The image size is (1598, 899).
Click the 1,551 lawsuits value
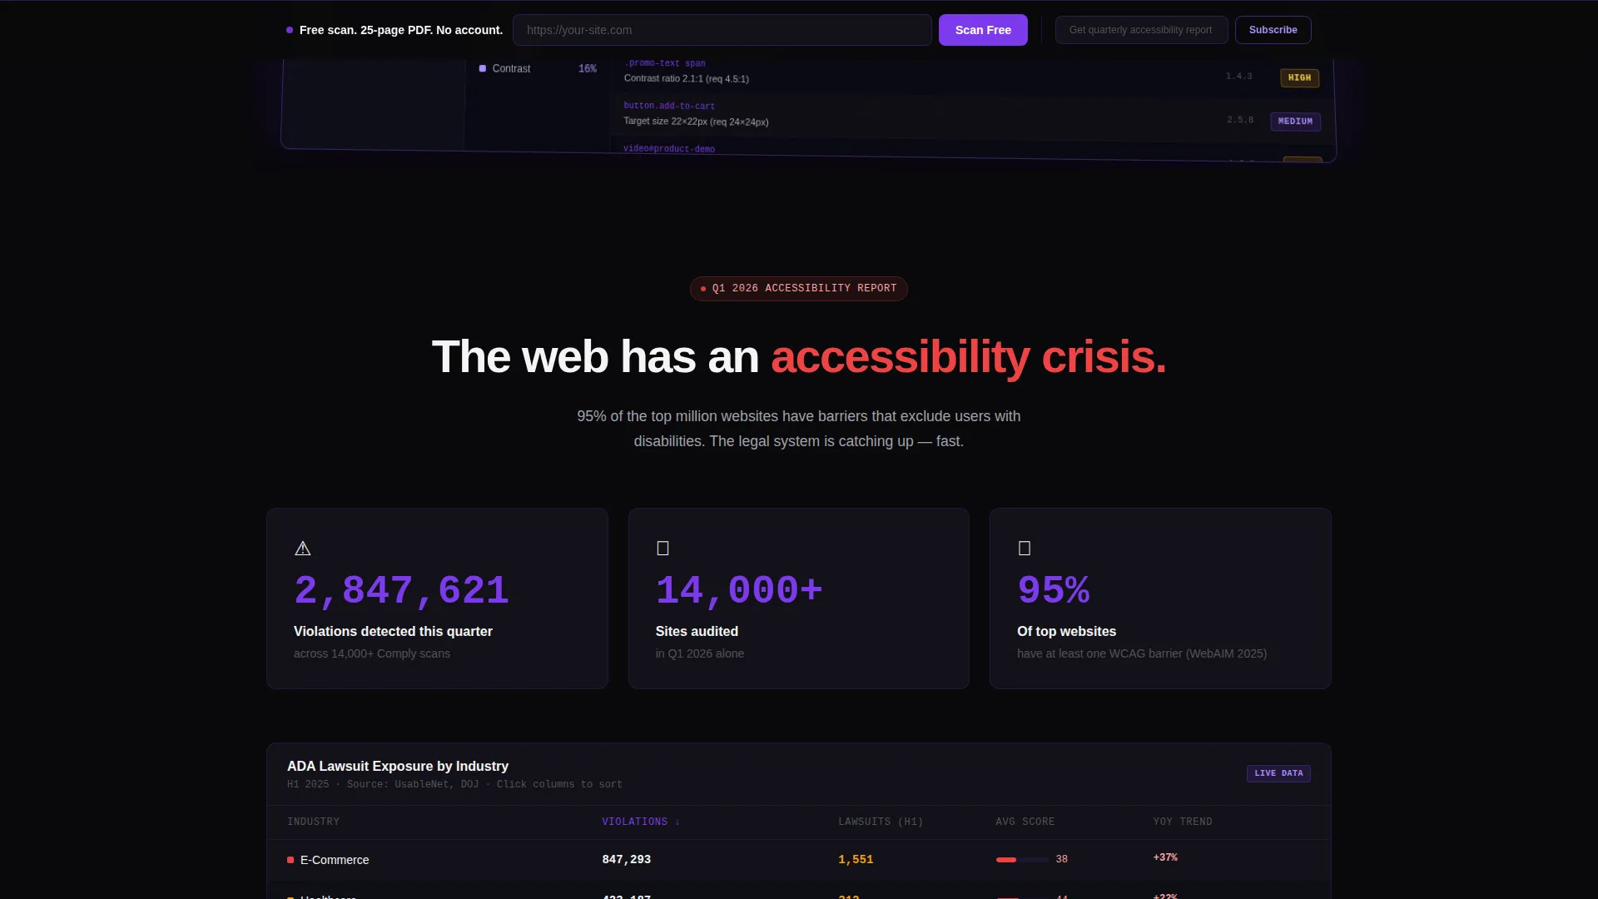[856, 860]
